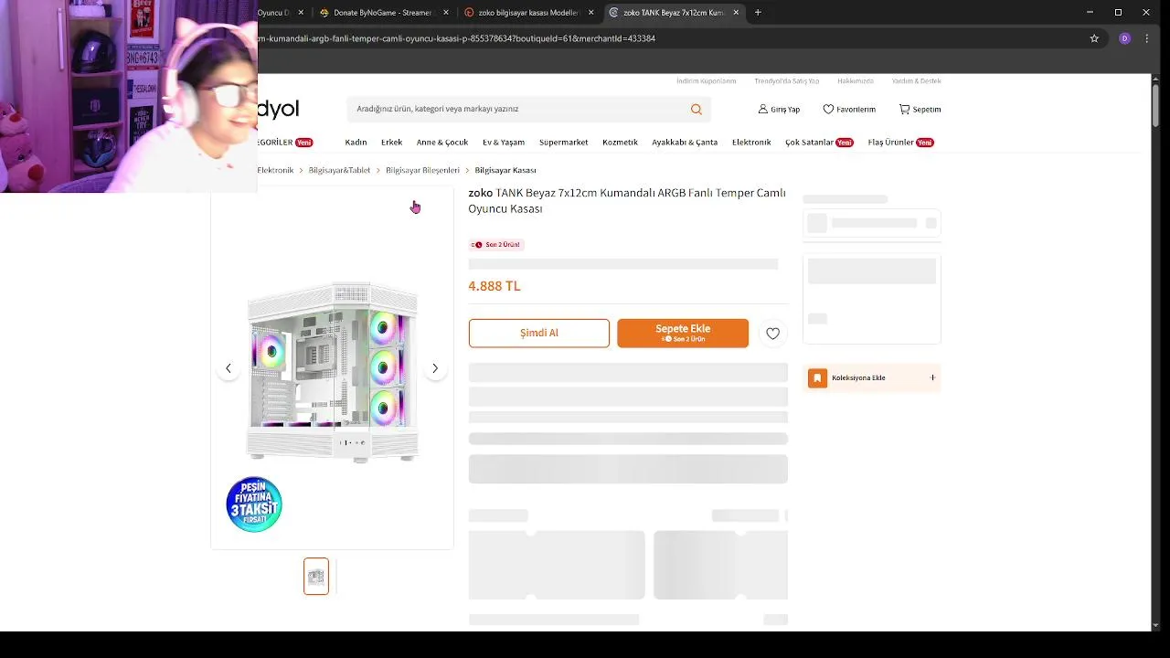
Task: Click the Şimdi Al button
Action: [x=539, y=334]
